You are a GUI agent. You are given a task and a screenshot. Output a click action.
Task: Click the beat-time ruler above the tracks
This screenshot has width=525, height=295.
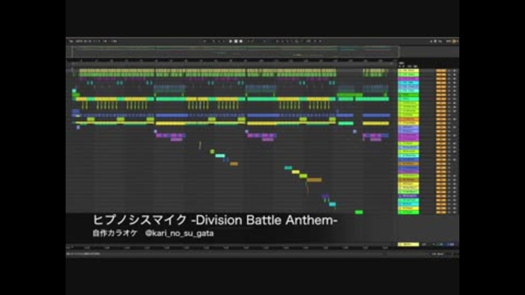[231, 61]
